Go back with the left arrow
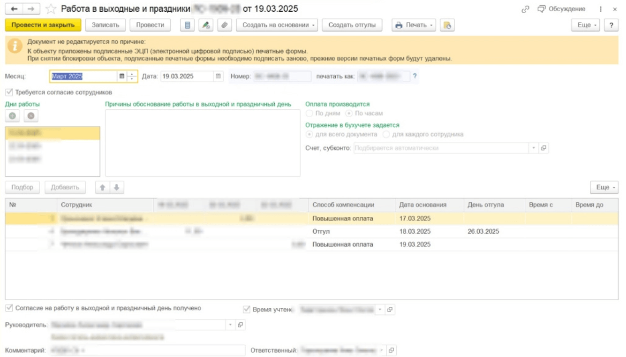626x357 pixels. click(x=15, y=9)
